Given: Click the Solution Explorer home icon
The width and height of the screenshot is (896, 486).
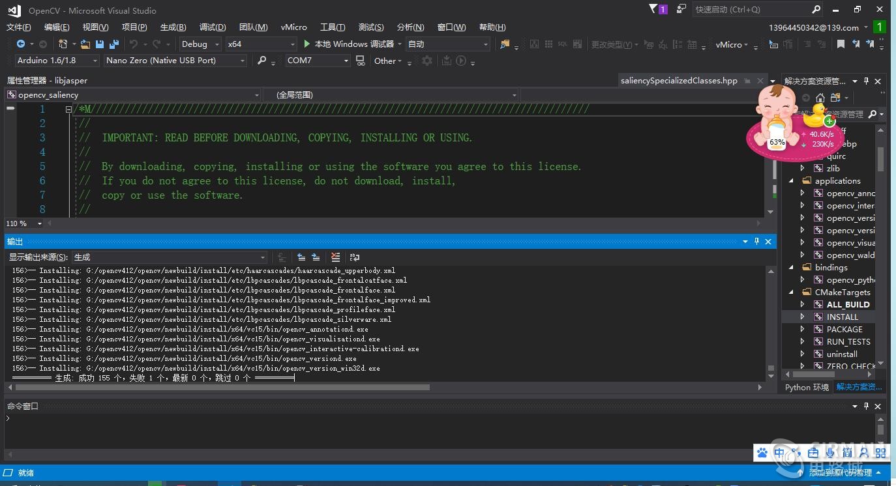Looking at the screenshot, I should tap(820, 98).
